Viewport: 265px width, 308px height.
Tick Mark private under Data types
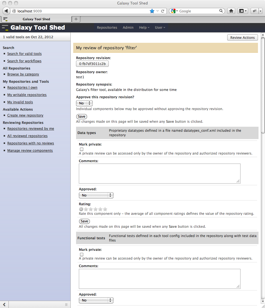[82, 149]
